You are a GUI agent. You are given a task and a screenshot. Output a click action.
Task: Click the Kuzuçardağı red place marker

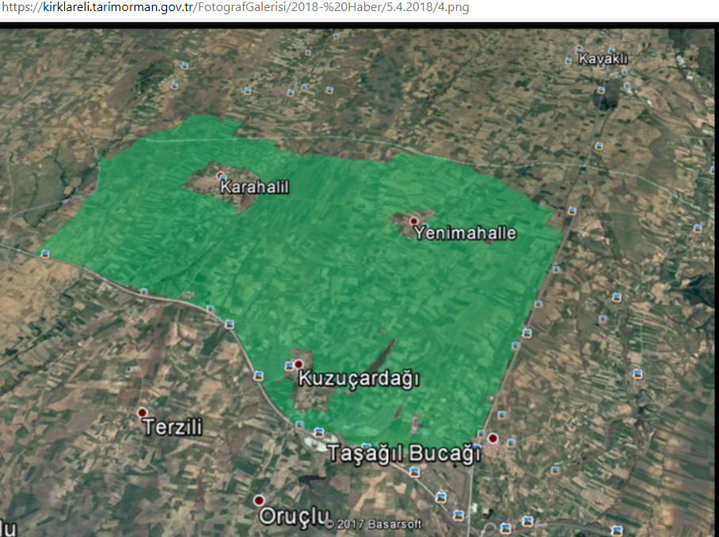(x=299, y=364)
